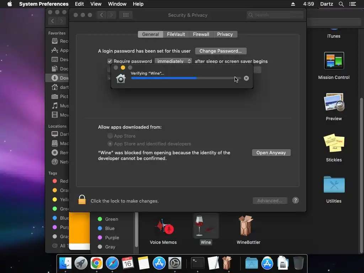This screenshot has height=273, width=364.
Task: Switch to the FileVault tab
Action: pyautogui.click(x=176, y=34)
